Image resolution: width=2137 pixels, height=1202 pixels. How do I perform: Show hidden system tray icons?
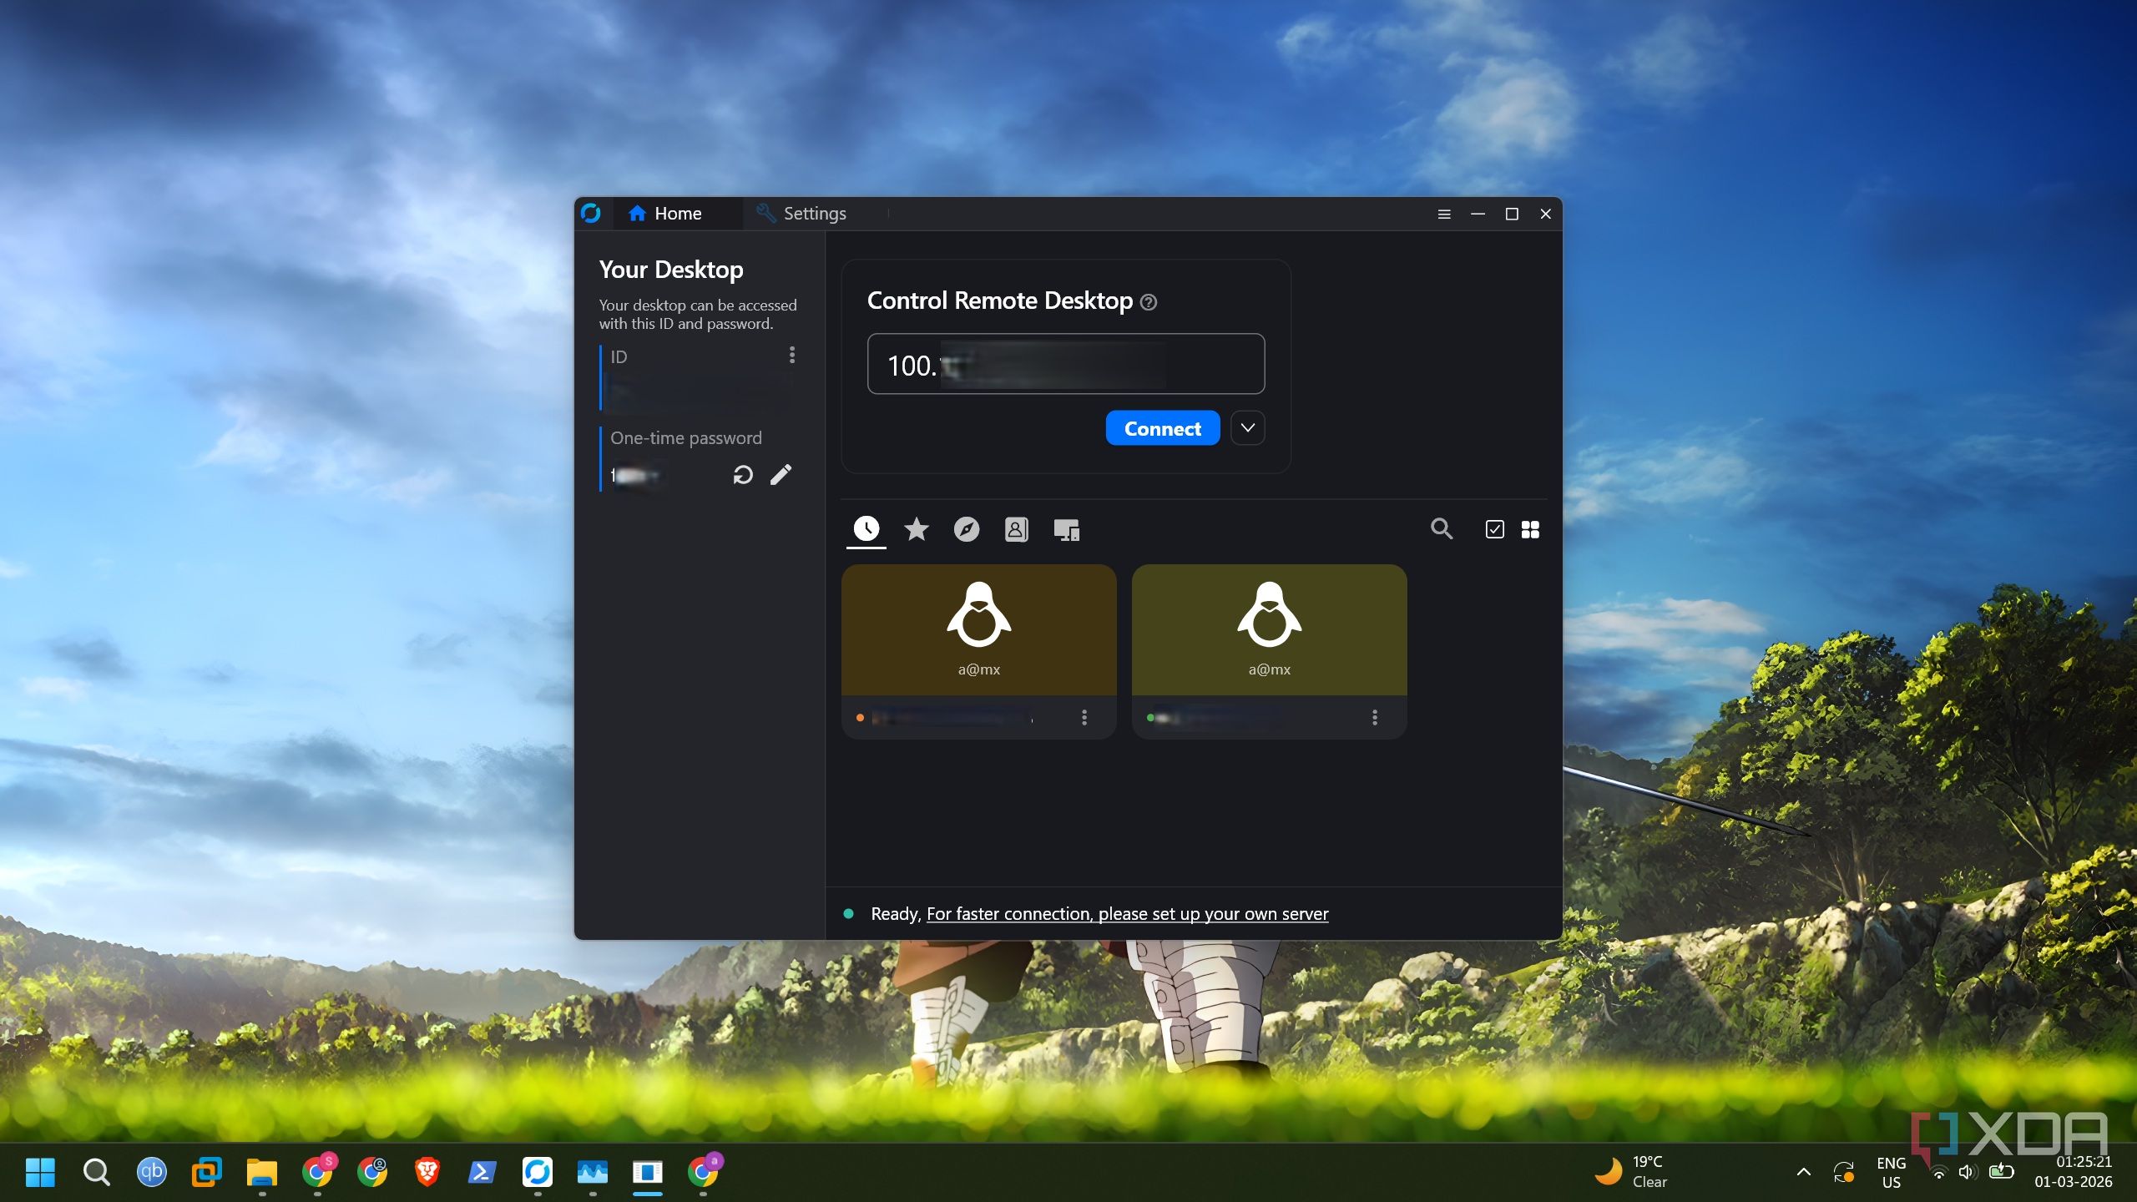[x=1803, y=1172]
